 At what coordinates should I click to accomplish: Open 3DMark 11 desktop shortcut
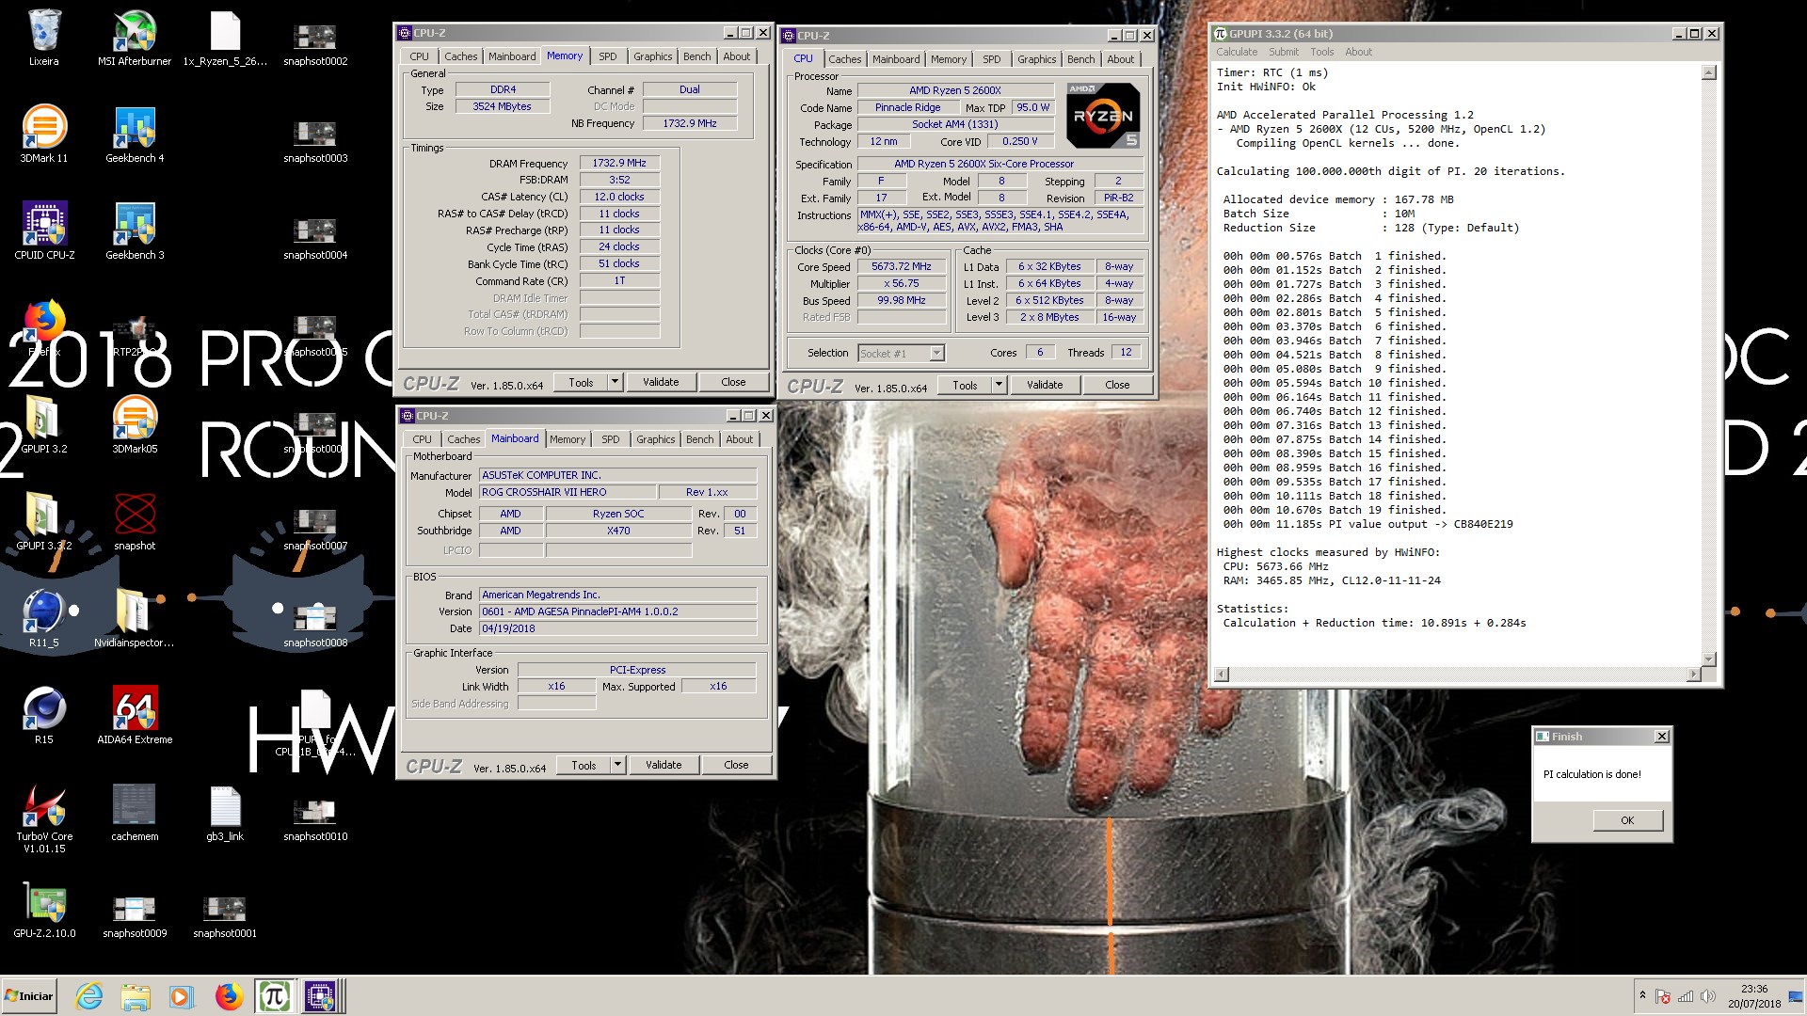[43, 135]
